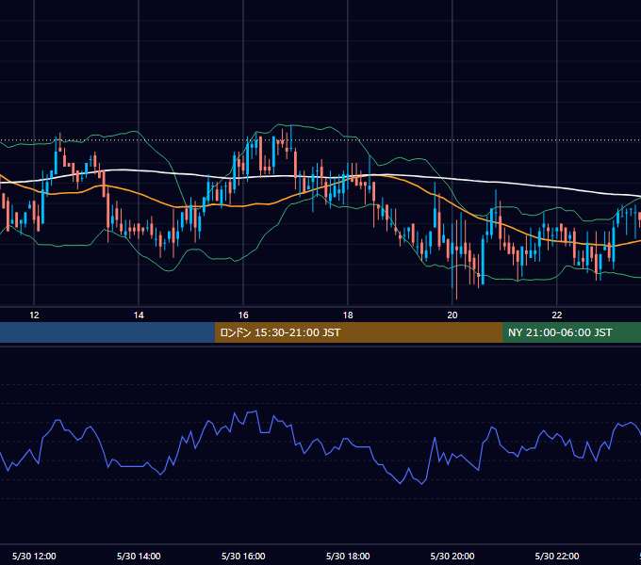Click the 18 hour label on price chart axis
This screenshot has height=565, width=641.
(348, 315)
